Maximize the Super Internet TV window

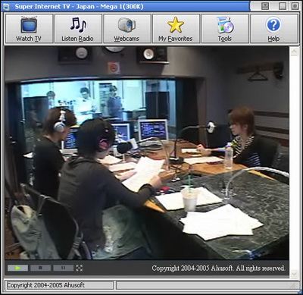[283, 6]
